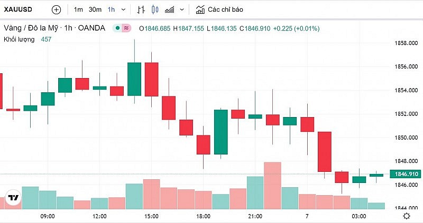Select the area chart style icon
Image resolution: width=423 pixels, height=223 pixels.
point(170,9)
